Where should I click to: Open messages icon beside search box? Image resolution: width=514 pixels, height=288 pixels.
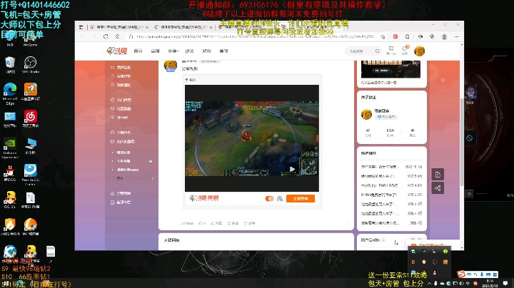[x=390, y=50]
